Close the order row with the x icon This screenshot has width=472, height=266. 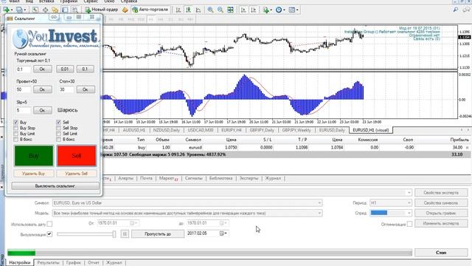[x=468, y=148]
